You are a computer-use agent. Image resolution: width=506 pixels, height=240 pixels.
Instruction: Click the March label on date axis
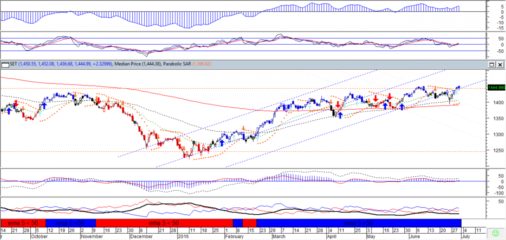click(279, 237)
